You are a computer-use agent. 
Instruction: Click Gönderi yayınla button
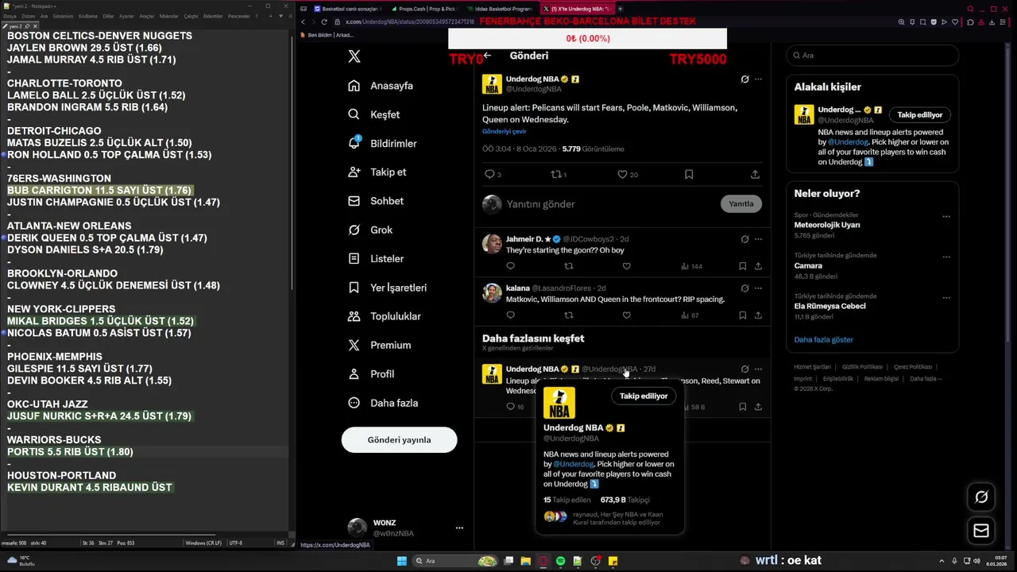399,440
